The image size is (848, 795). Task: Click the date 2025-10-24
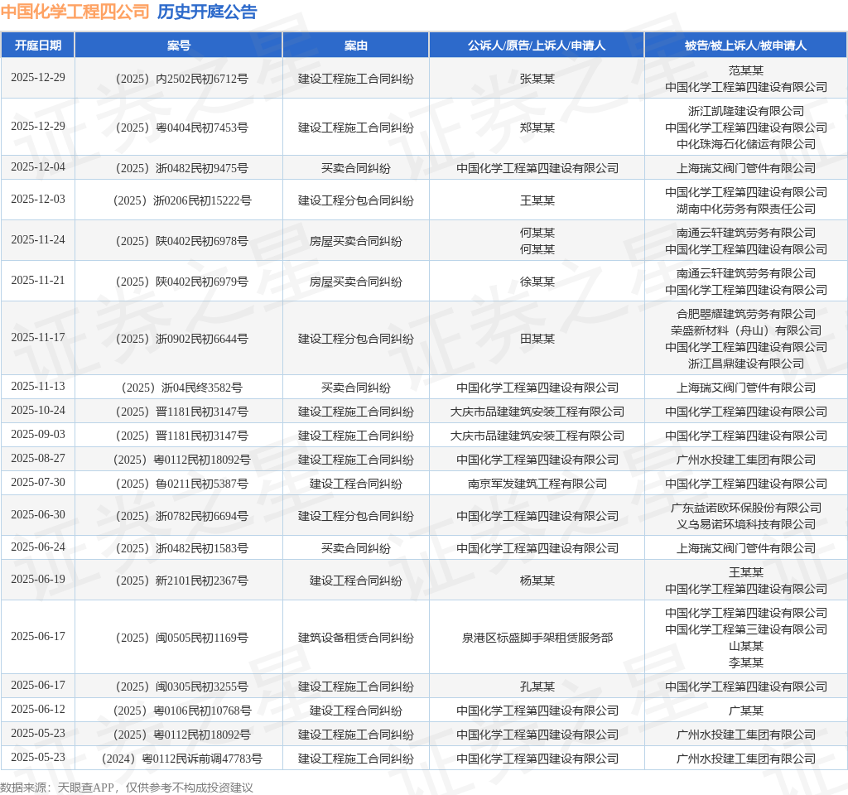click(38, 410)
